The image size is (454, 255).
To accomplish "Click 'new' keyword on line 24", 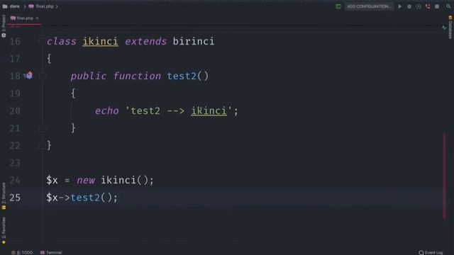I will pos(86,181).
